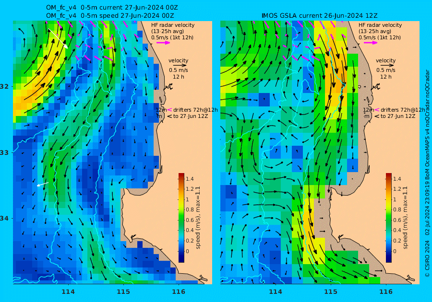Viewport: 432px width, 302px height.
Task: Click the '0.2' tick on the right colorbar
Action: 397,241
